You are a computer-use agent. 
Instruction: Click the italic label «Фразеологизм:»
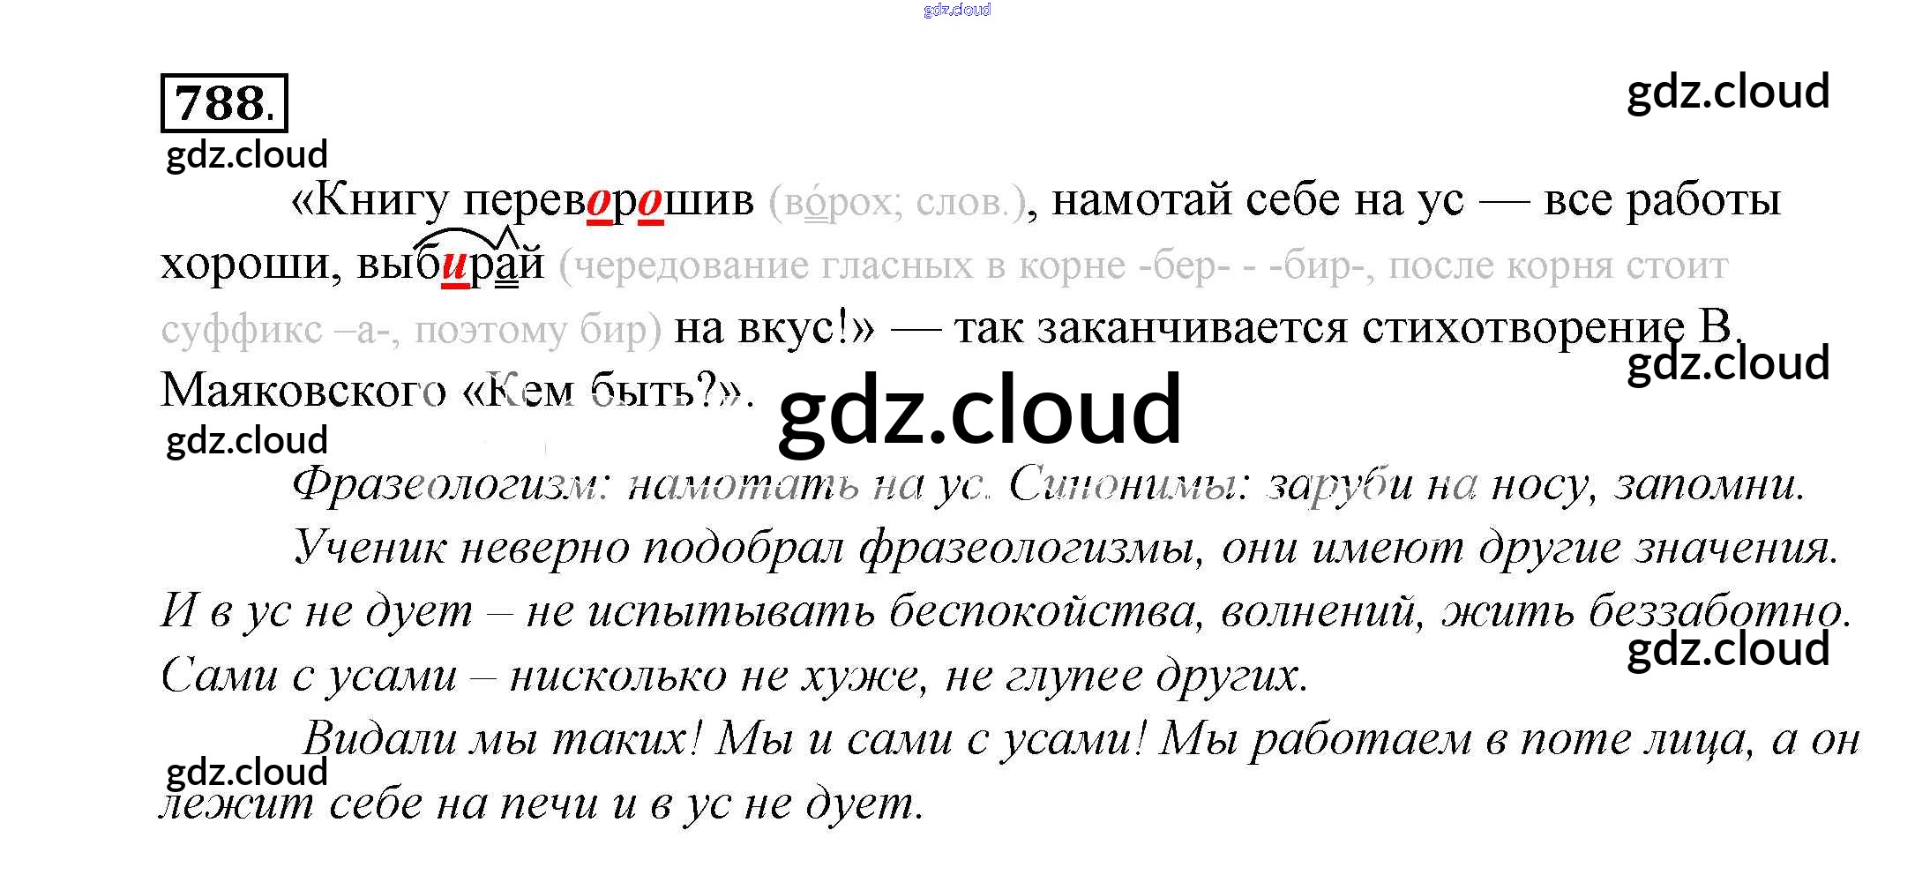tap(451, 485)
